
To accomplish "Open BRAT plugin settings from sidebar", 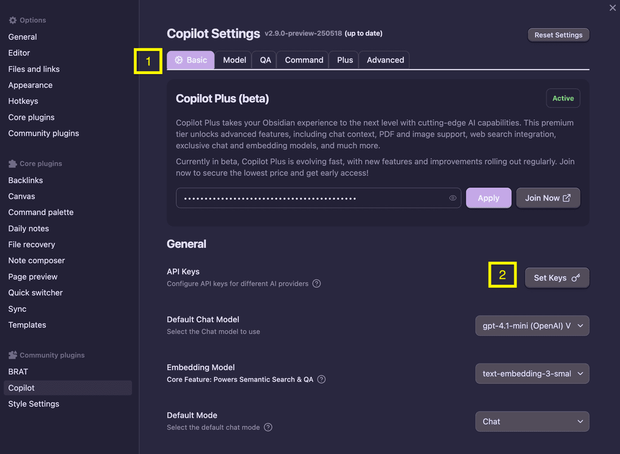I will (18, 371).
